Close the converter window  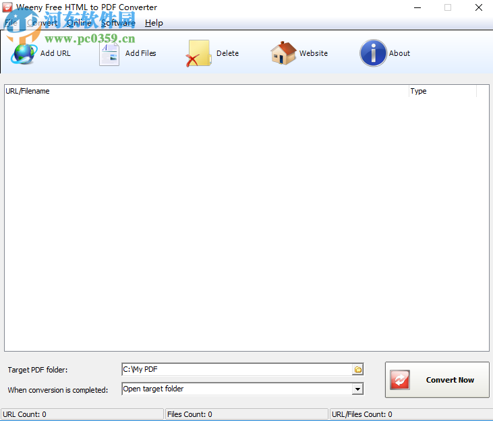479,7
